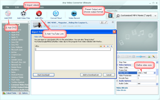The height and width of the screenshot is (100, 160).
Task: Click the scissors icon below the preview
Action: coord(149,57)
